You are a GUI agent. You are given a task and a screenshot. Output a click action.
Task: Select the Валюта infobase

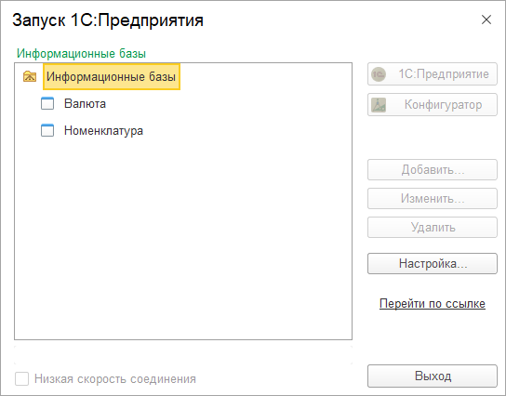pyautogui.click(x=85, y=103)
